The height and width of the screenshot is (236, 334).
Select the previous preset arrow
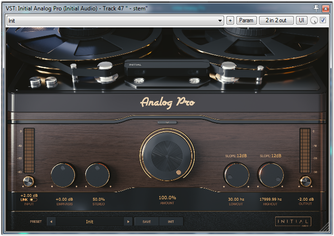51,221
